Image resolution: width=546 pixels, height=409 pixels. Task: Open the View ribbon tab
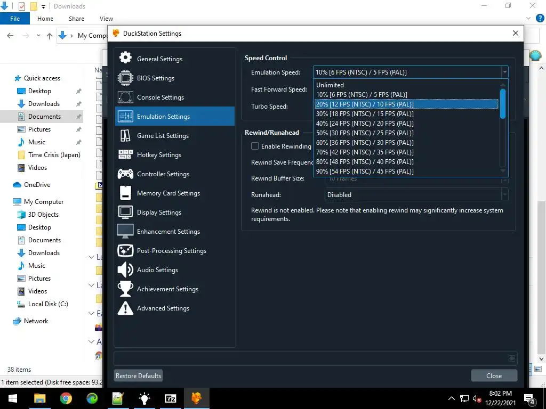pos(106,19)
